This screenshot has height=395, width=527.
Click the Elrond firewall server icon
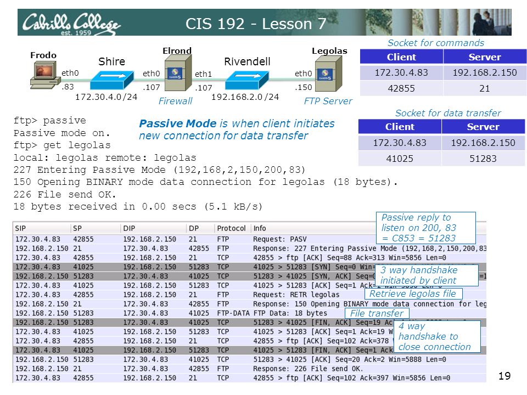pyautogui.click(x=178, y=73)
